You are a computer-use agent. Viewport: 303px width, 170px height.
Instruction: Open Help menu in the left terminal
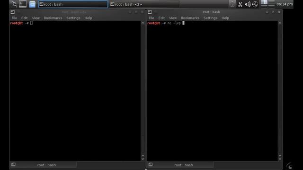pyautogui.click(x=88, y=18)
